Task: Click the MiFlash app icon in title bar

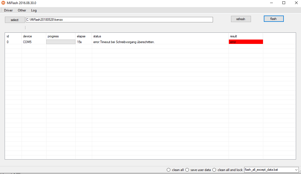Action: 3,3
